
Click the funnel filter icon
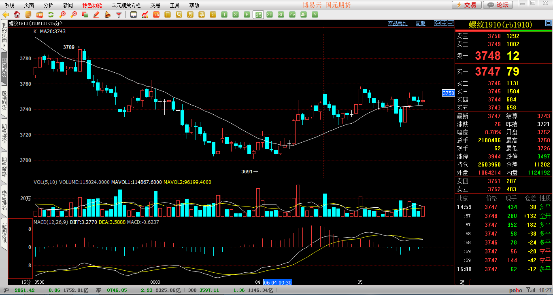pos(119,15)
